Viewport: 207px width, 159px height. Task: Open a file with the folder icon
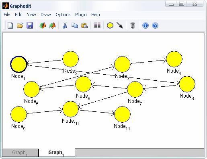pos(20,25)
